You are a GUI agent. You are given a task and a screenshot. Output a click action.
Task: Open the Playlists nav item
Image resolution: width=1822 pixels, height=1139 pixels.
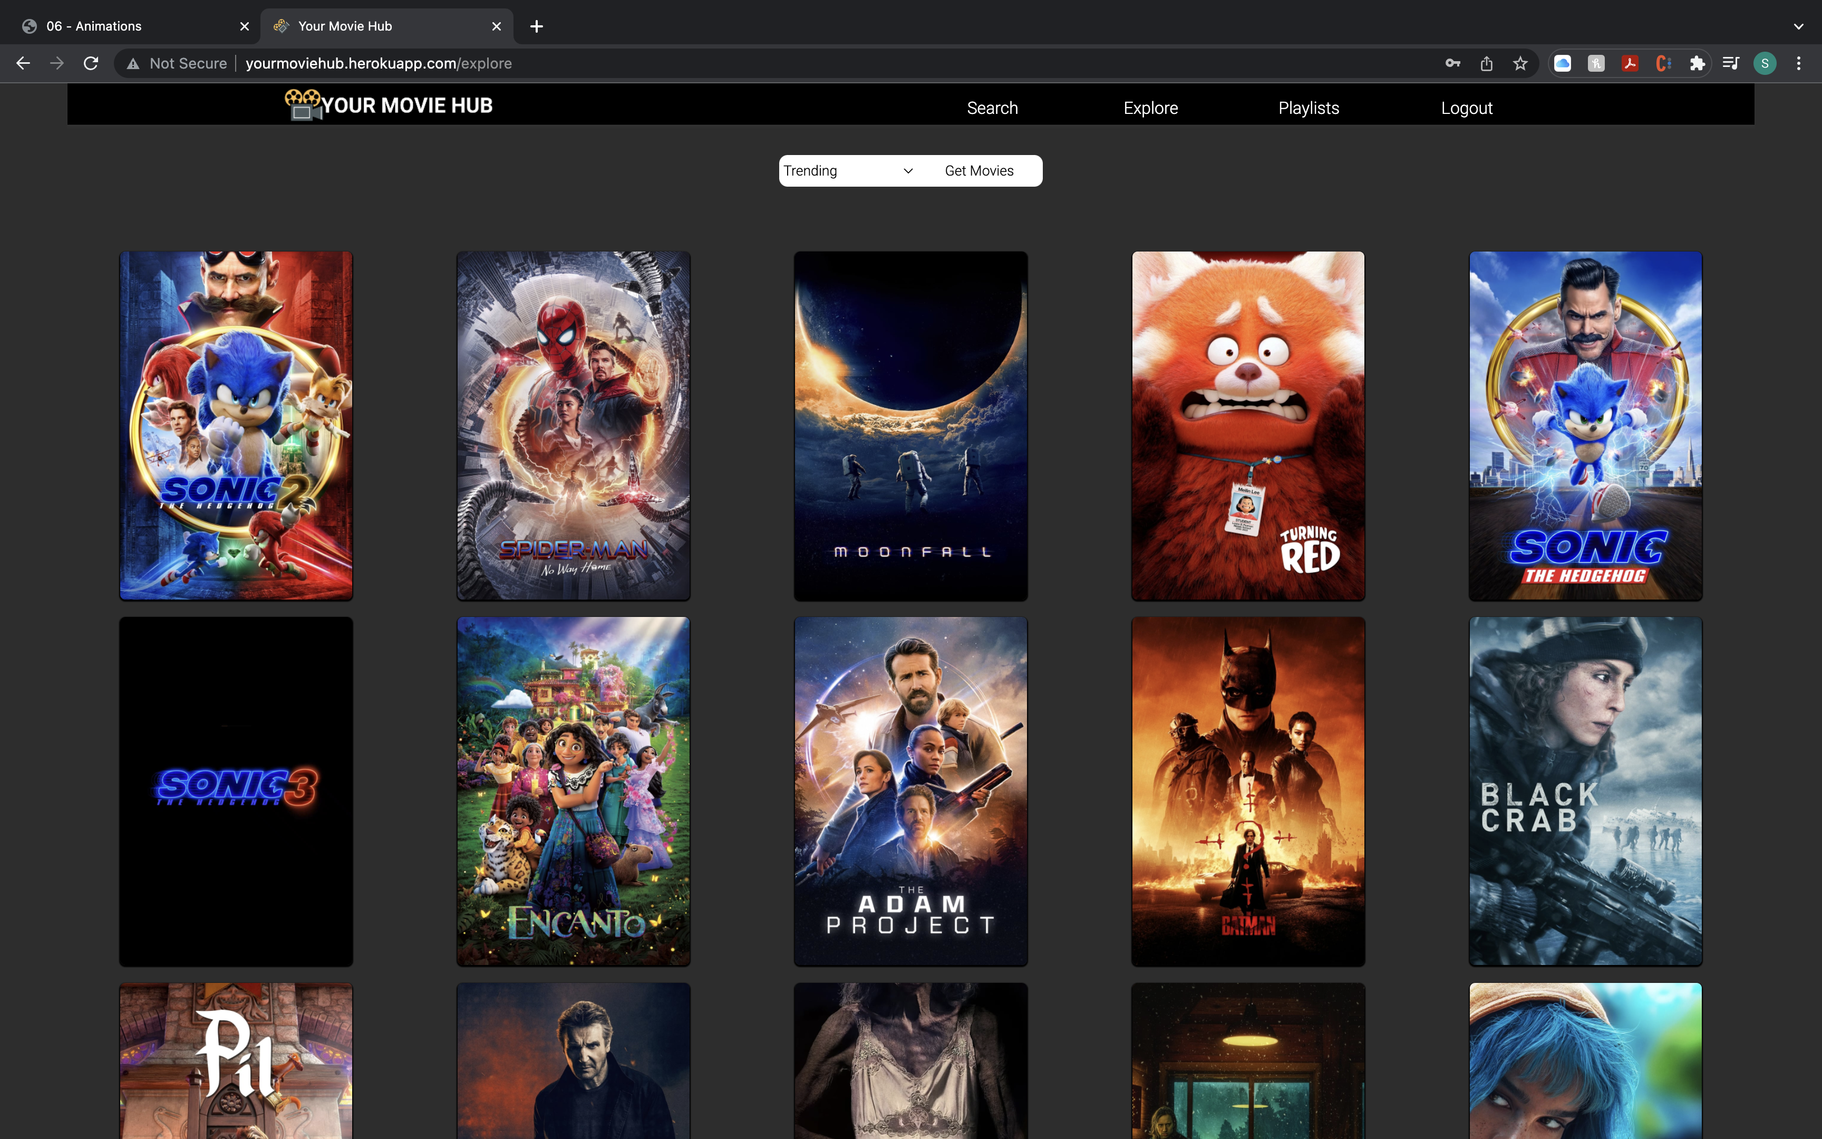click(x=1309, y=108)
